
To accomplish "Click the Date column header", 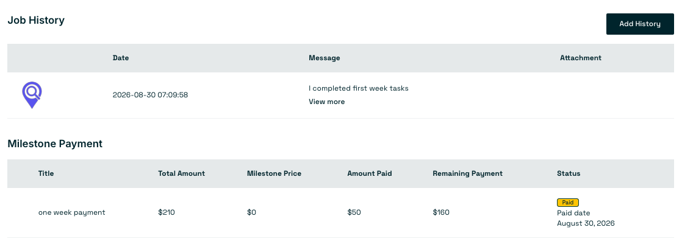I will point(121,58).
